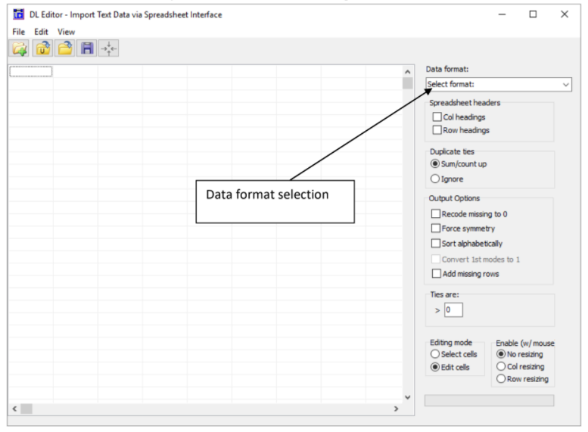Check the Force symmetry option

(435, 228)
